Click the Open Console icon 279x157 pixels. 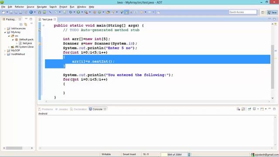pyautogui.click(x=262, y=109)
